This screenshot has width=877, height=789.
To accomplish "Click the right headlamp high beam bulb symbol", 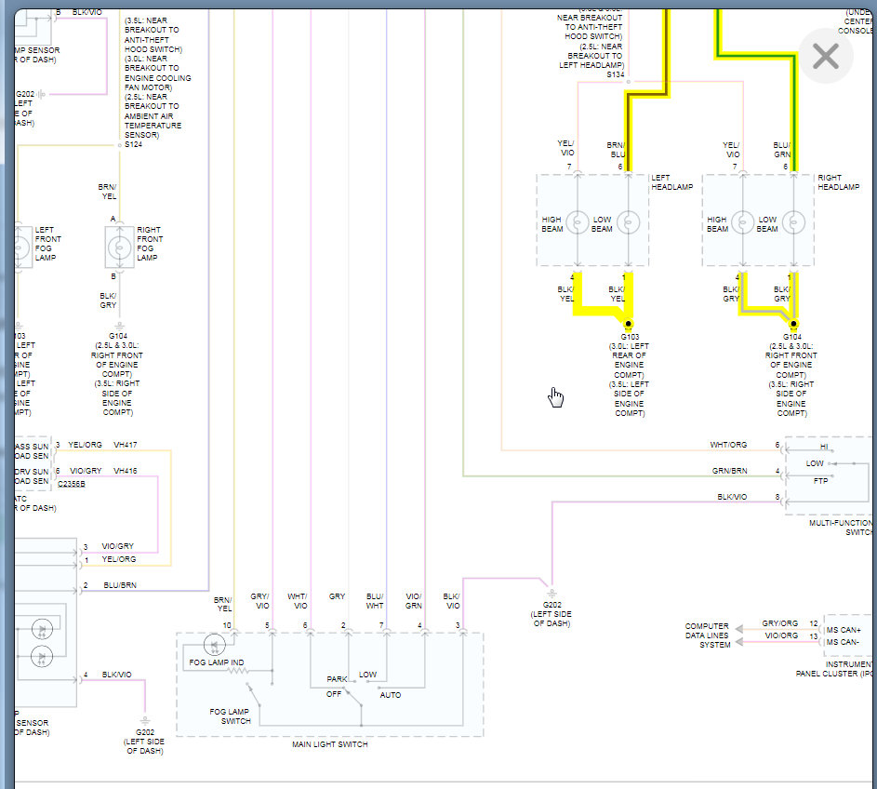I will click(743, 222).
